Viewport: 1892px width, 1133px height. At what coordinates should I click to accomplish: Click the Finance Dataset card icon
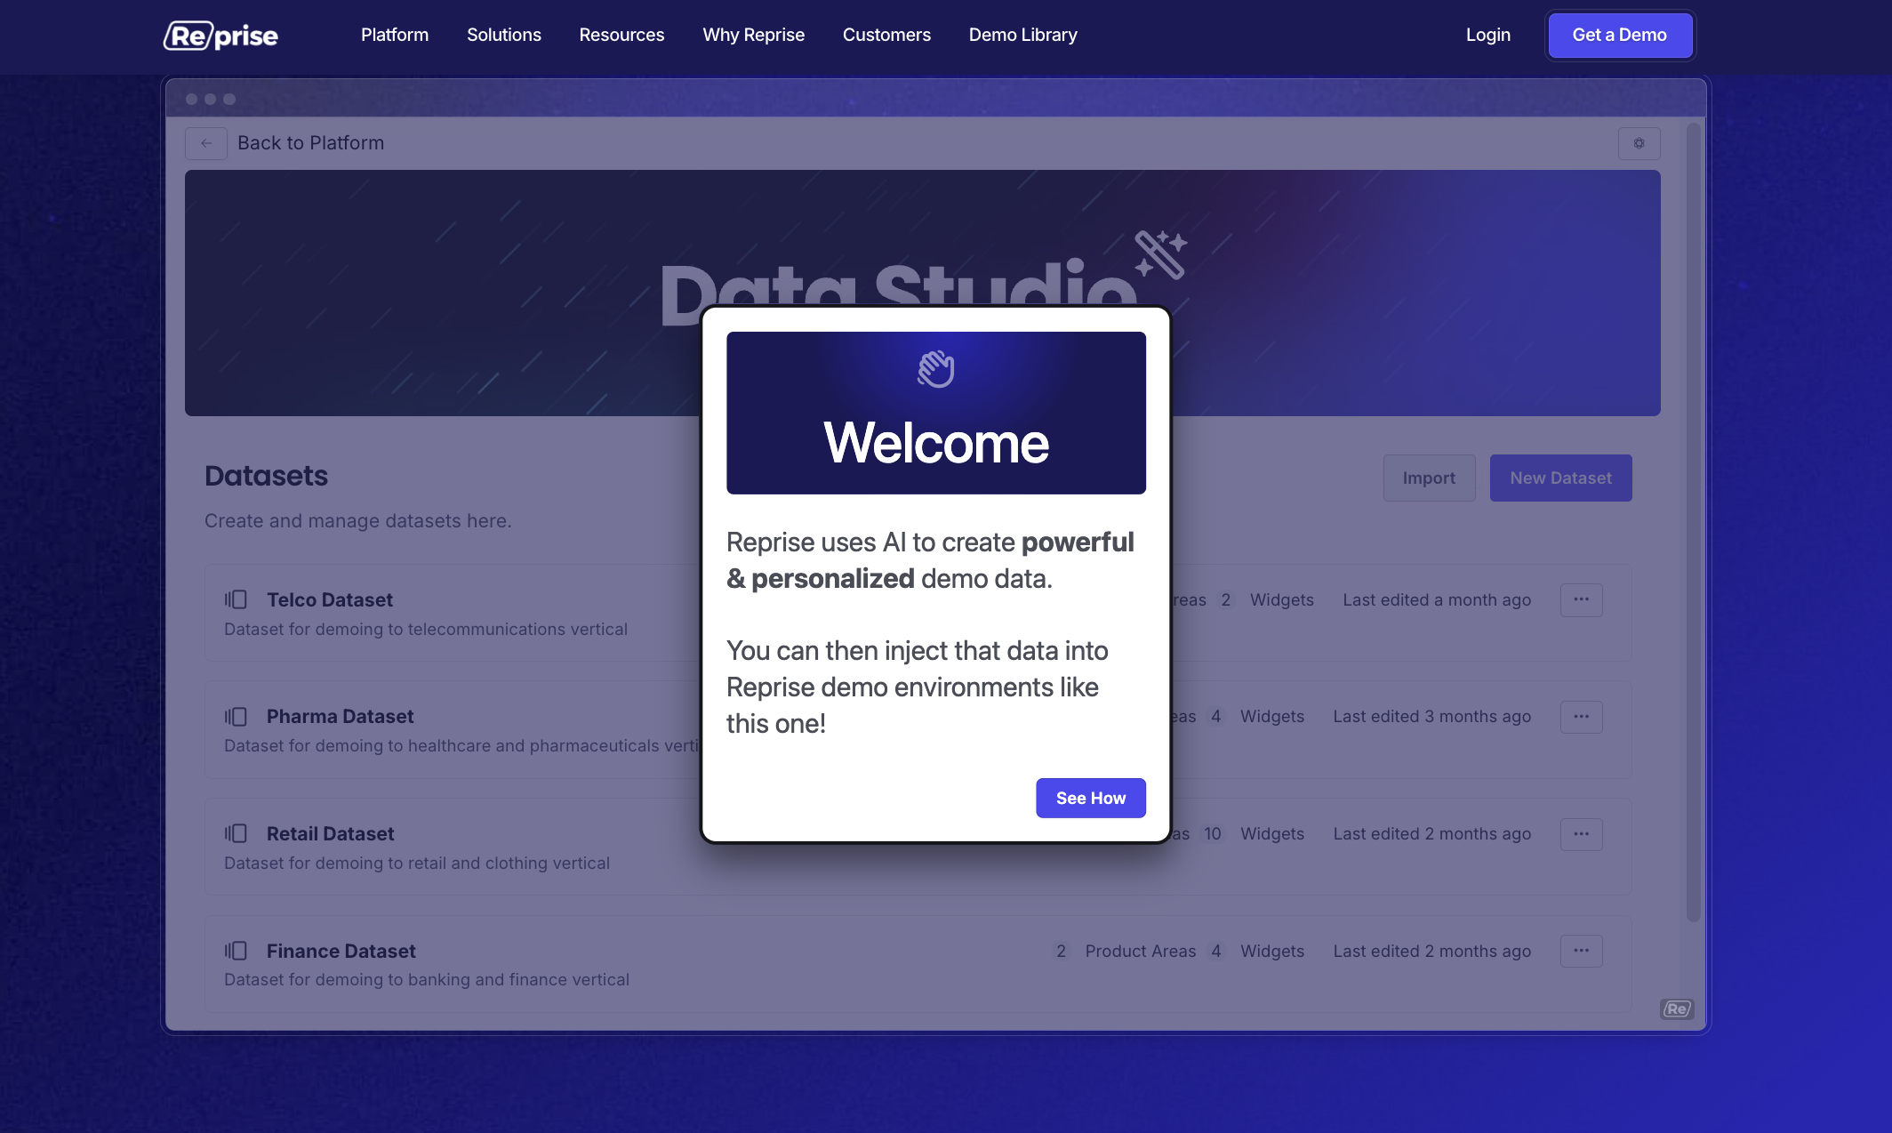[x=236, y=951]
